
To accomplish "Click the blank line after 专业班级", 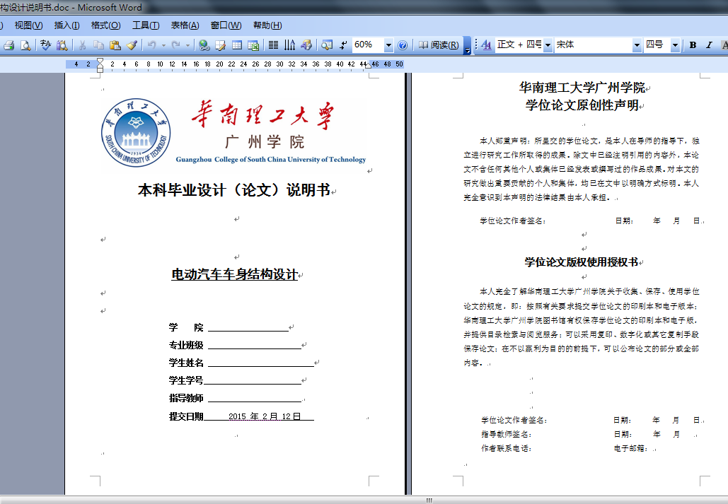I will pos(255,346).
